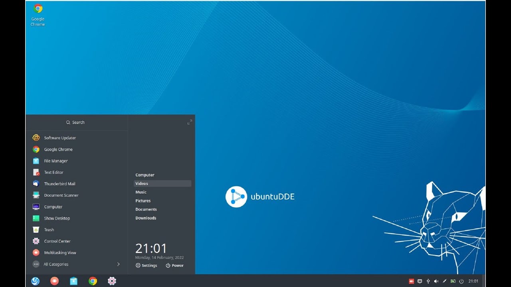Launch Google Chrome from the dock
This screenshot has width=511, height=287.
tap(93, 281)
